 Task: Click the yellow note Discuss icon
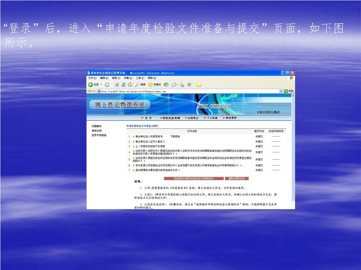click(x=199, y=85)
